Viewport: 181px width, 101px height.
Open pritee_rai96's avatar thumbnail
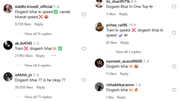click(99, 27)
